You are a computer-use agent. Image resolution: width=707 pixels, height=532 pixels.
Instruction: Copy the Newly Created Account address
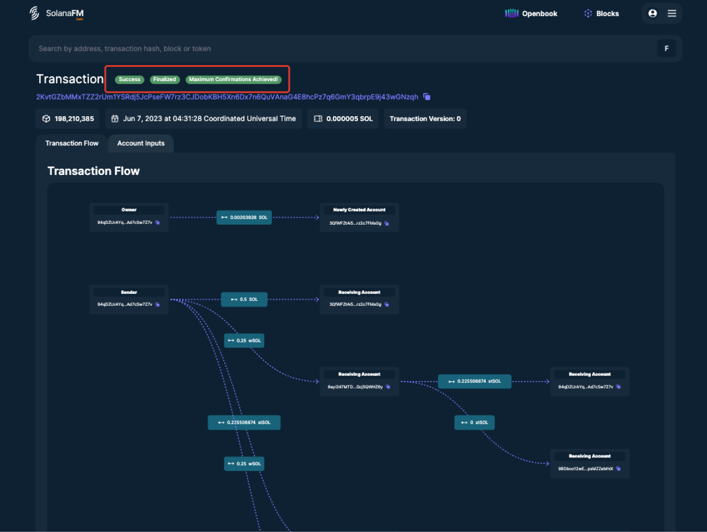pos(387,223)
